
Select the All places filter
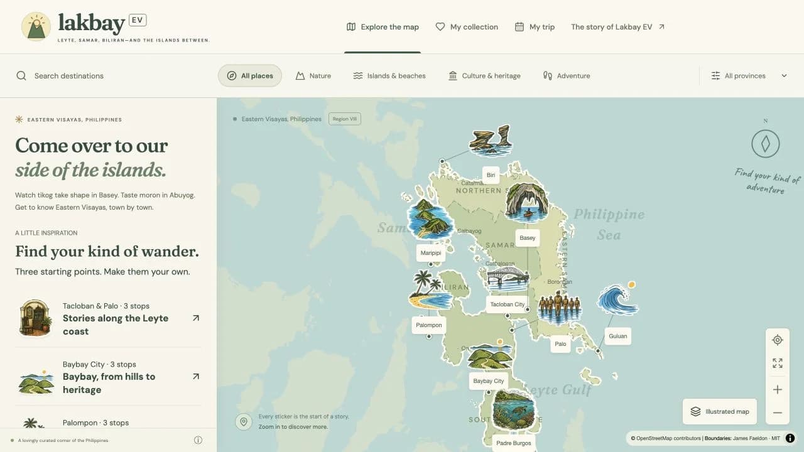(250, 76)
